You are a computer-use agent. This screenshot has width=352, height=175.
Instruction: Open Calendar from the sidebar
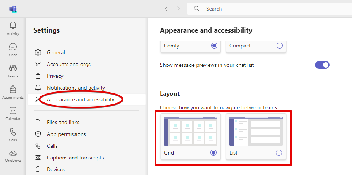tap(13, 113)
